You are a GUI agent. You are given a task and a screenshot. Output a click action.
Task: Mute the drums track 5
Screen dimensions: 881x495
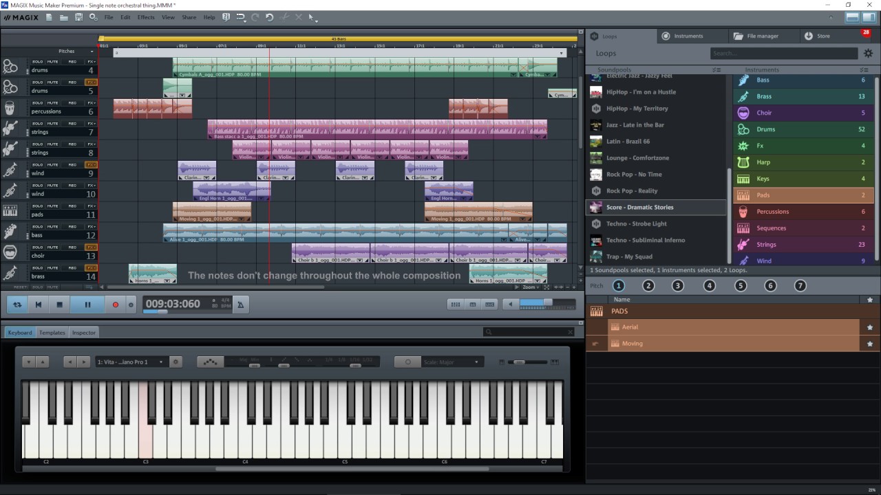pos(53,82)
